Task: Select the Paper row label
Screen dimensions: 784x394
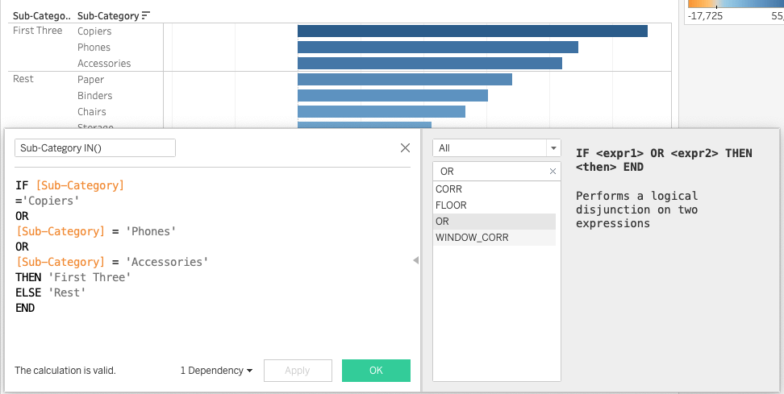Action: point(90,80)
